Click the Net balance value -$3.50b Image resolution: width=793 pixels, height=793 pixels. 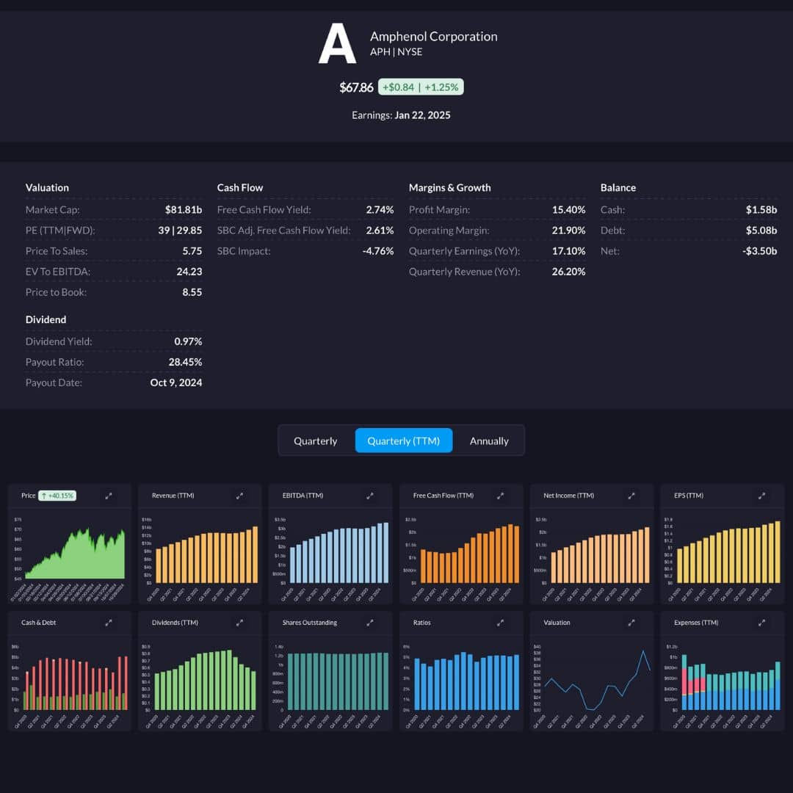[x=760, y=251]
